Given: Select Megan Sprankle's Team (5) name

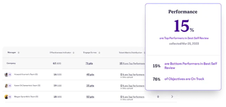Looking at the screenshot, I should (x=26, y=97).
